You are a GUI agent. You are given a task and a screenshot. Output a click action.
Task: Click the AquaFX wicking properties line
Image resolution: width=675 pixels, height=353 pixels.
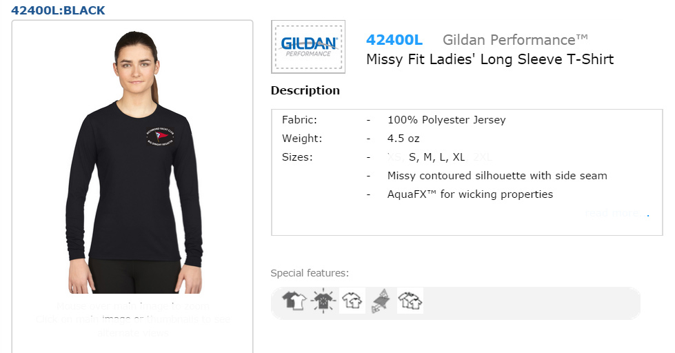(470, 194)
